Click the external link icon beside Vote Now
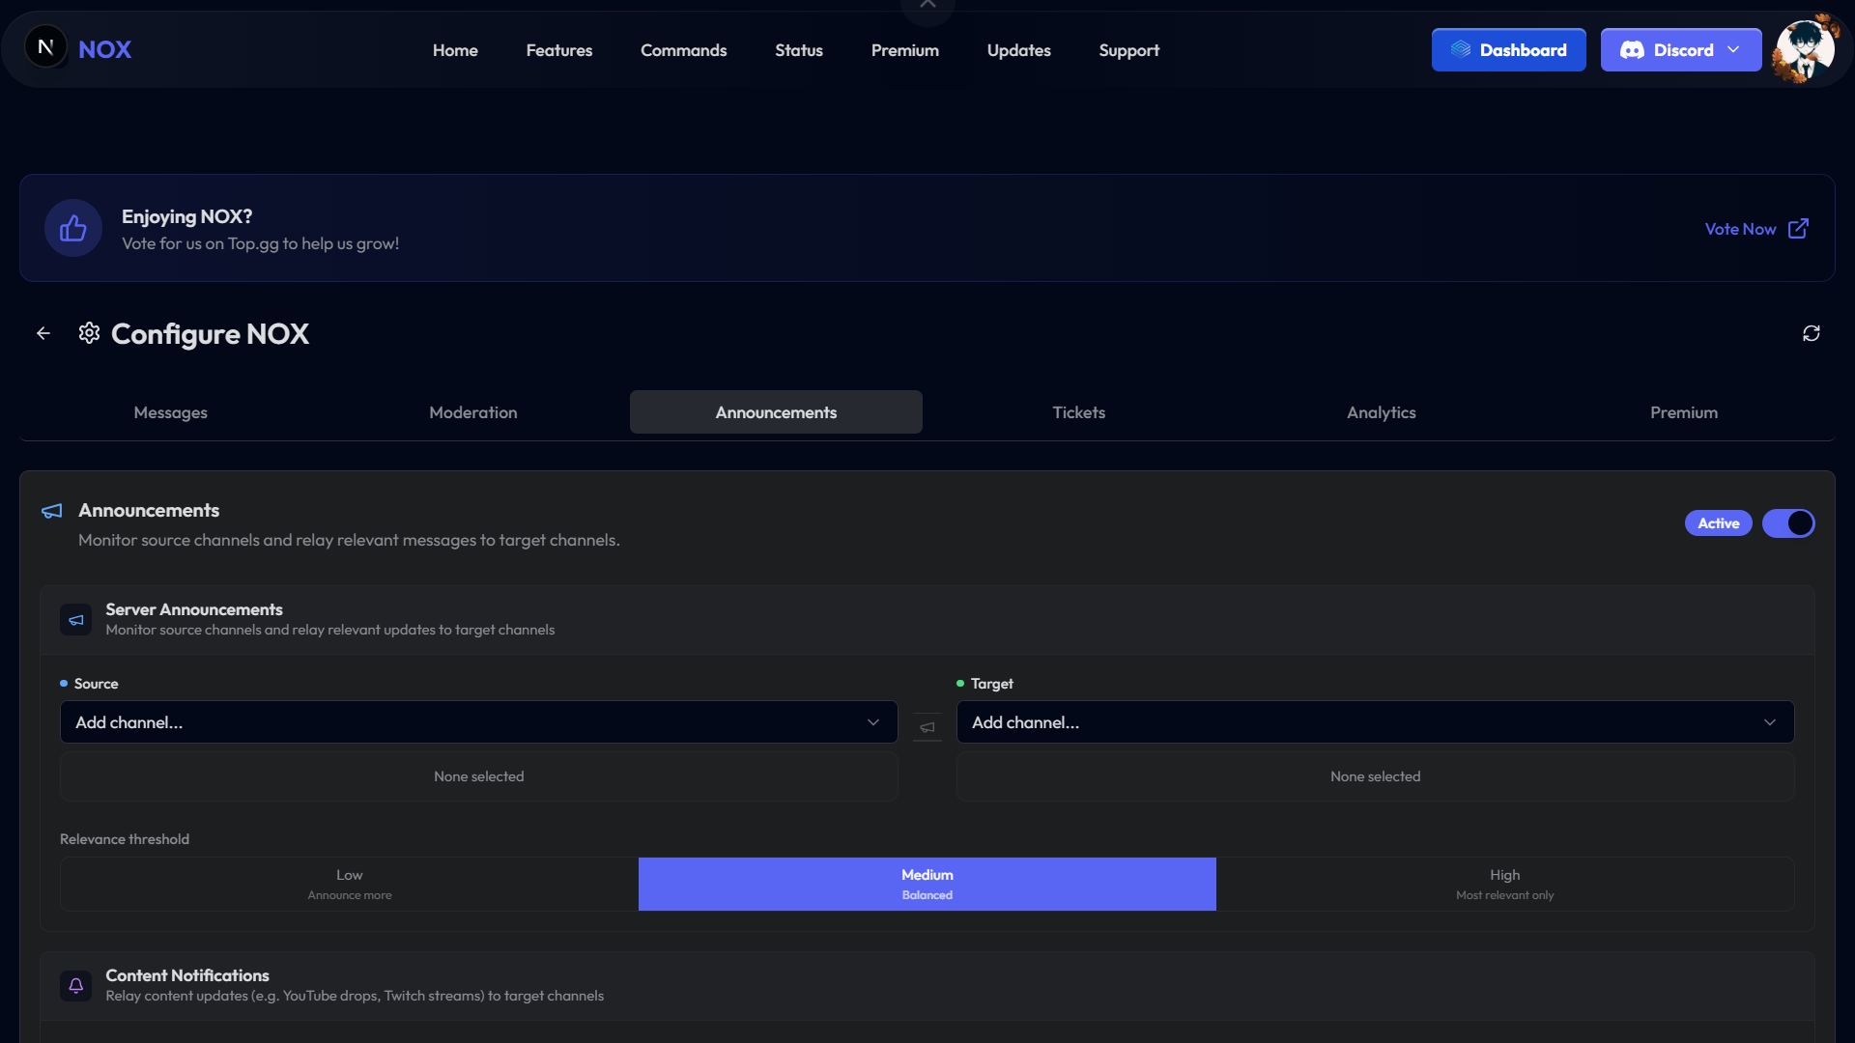This screenshot has height=1043, width=1855. point(1798,229)
